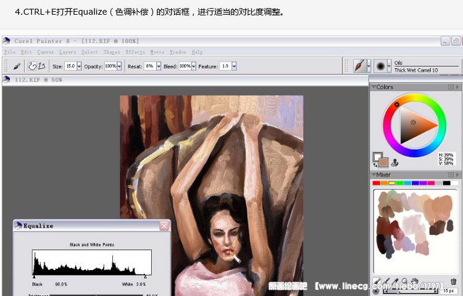Collapse the Mixer palette triangle
The image size is (463, 296).
pyautogui.click(x=373, y=175)
